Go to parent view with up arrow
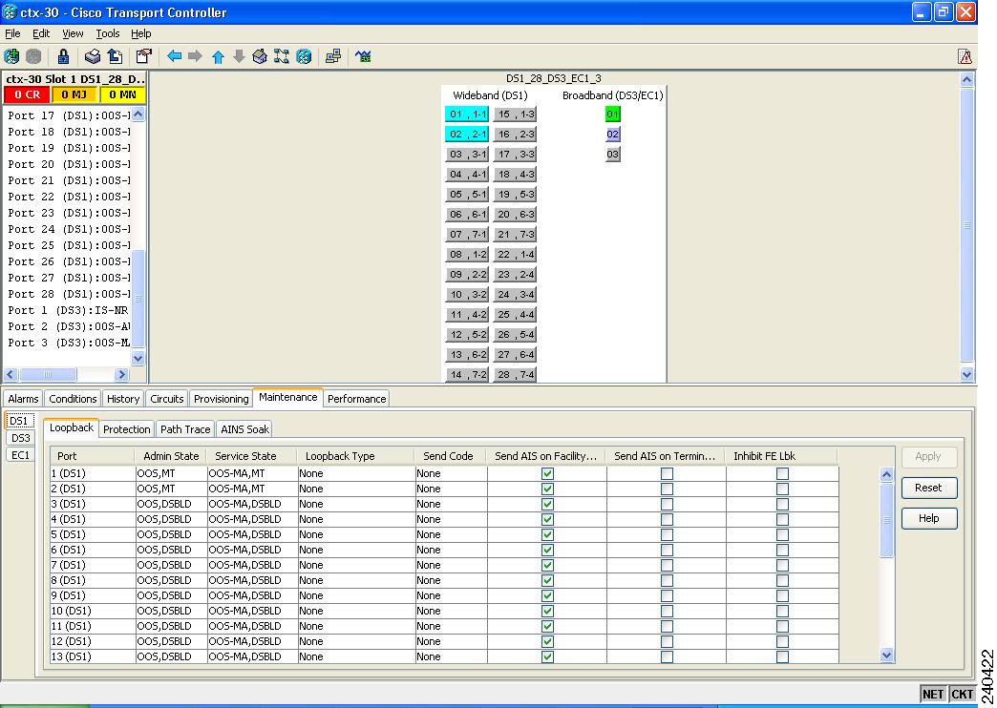The height and width of the screenshot is (708, 997). point(218,56)
